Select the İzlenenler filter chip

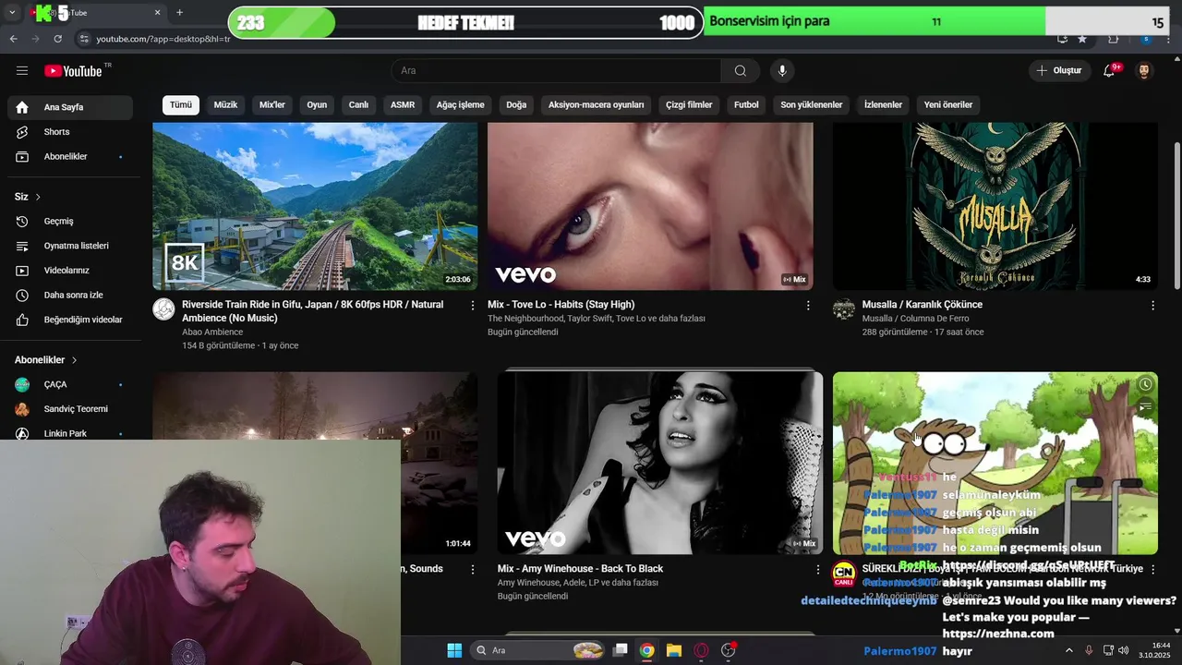[883, 105]
